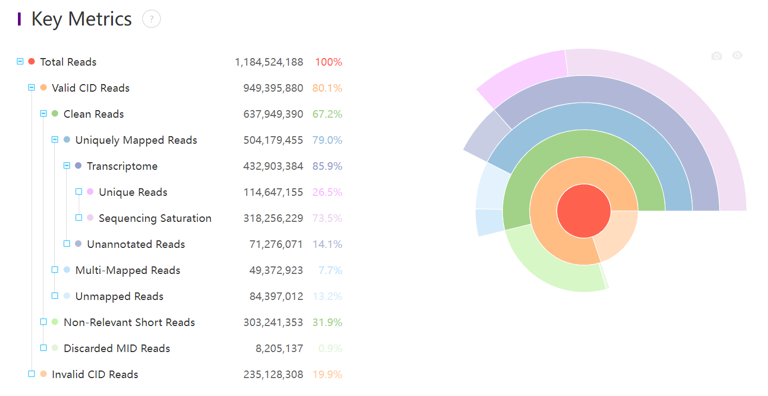The width and height of the screenshot is (768, 396).
Task: Click the Discarded MID Reads legend dot
Action: [55, 348]
